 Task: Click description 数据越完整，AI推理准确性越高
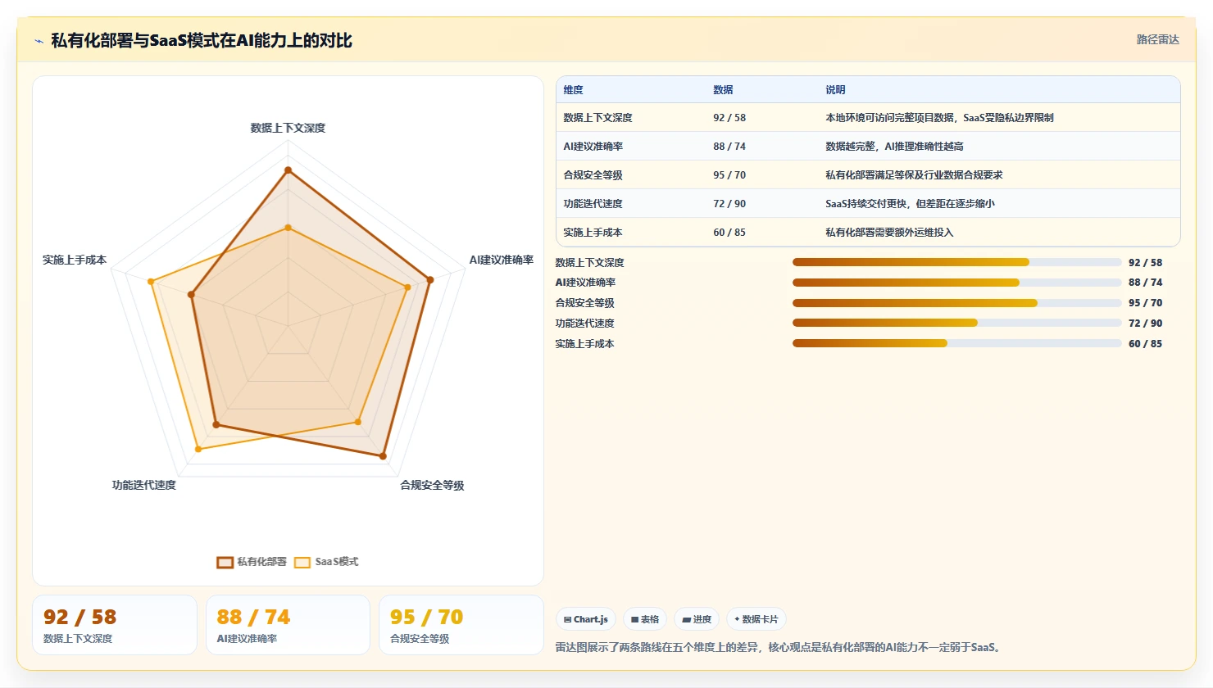[894, 147]
